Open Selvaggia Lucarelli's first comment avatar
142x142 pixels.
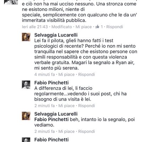pos(26,37)
